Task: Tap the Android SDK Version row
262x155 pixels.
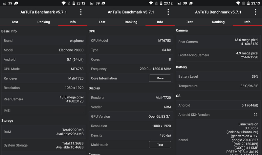Action: click(218, 115)
